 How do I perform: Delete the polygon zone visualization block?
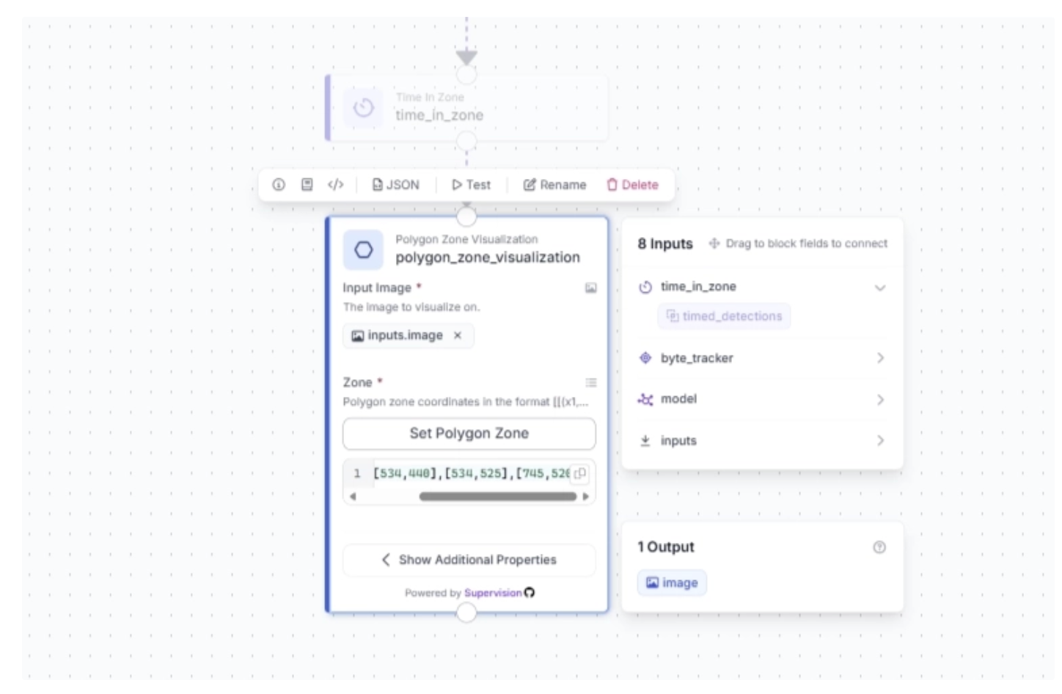632,185
